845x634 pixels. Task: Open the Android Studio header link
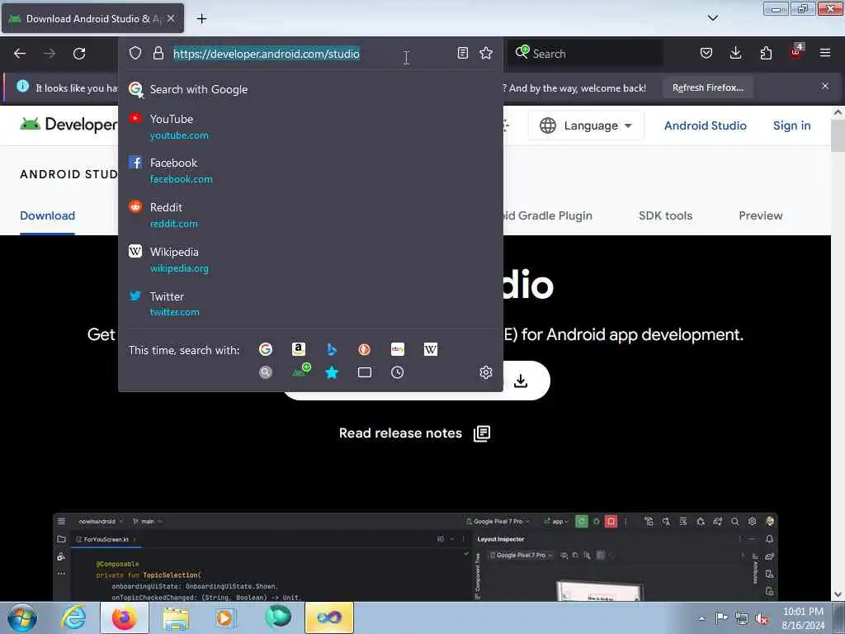[705, 125]
